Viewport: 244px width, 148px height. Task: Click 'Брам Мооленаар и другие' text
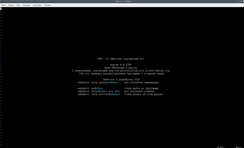pyautogui.click(x=121, y=68)
